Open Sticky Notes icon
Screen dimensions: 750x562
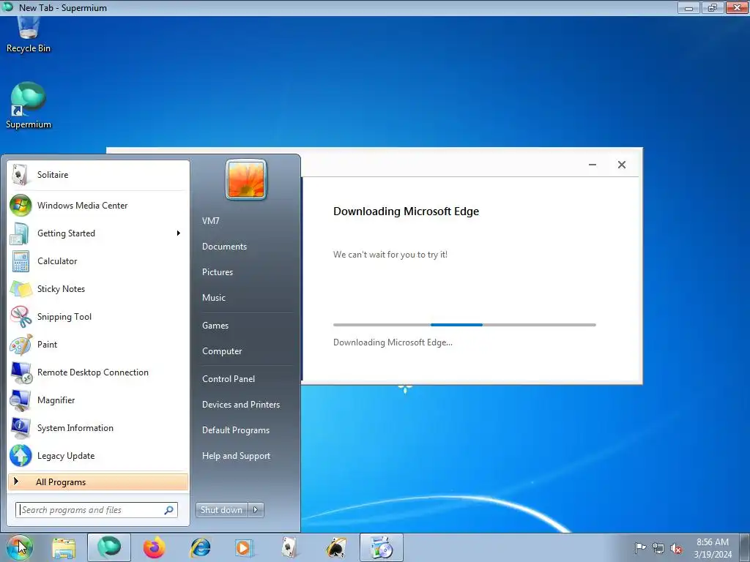coord(21,288)
